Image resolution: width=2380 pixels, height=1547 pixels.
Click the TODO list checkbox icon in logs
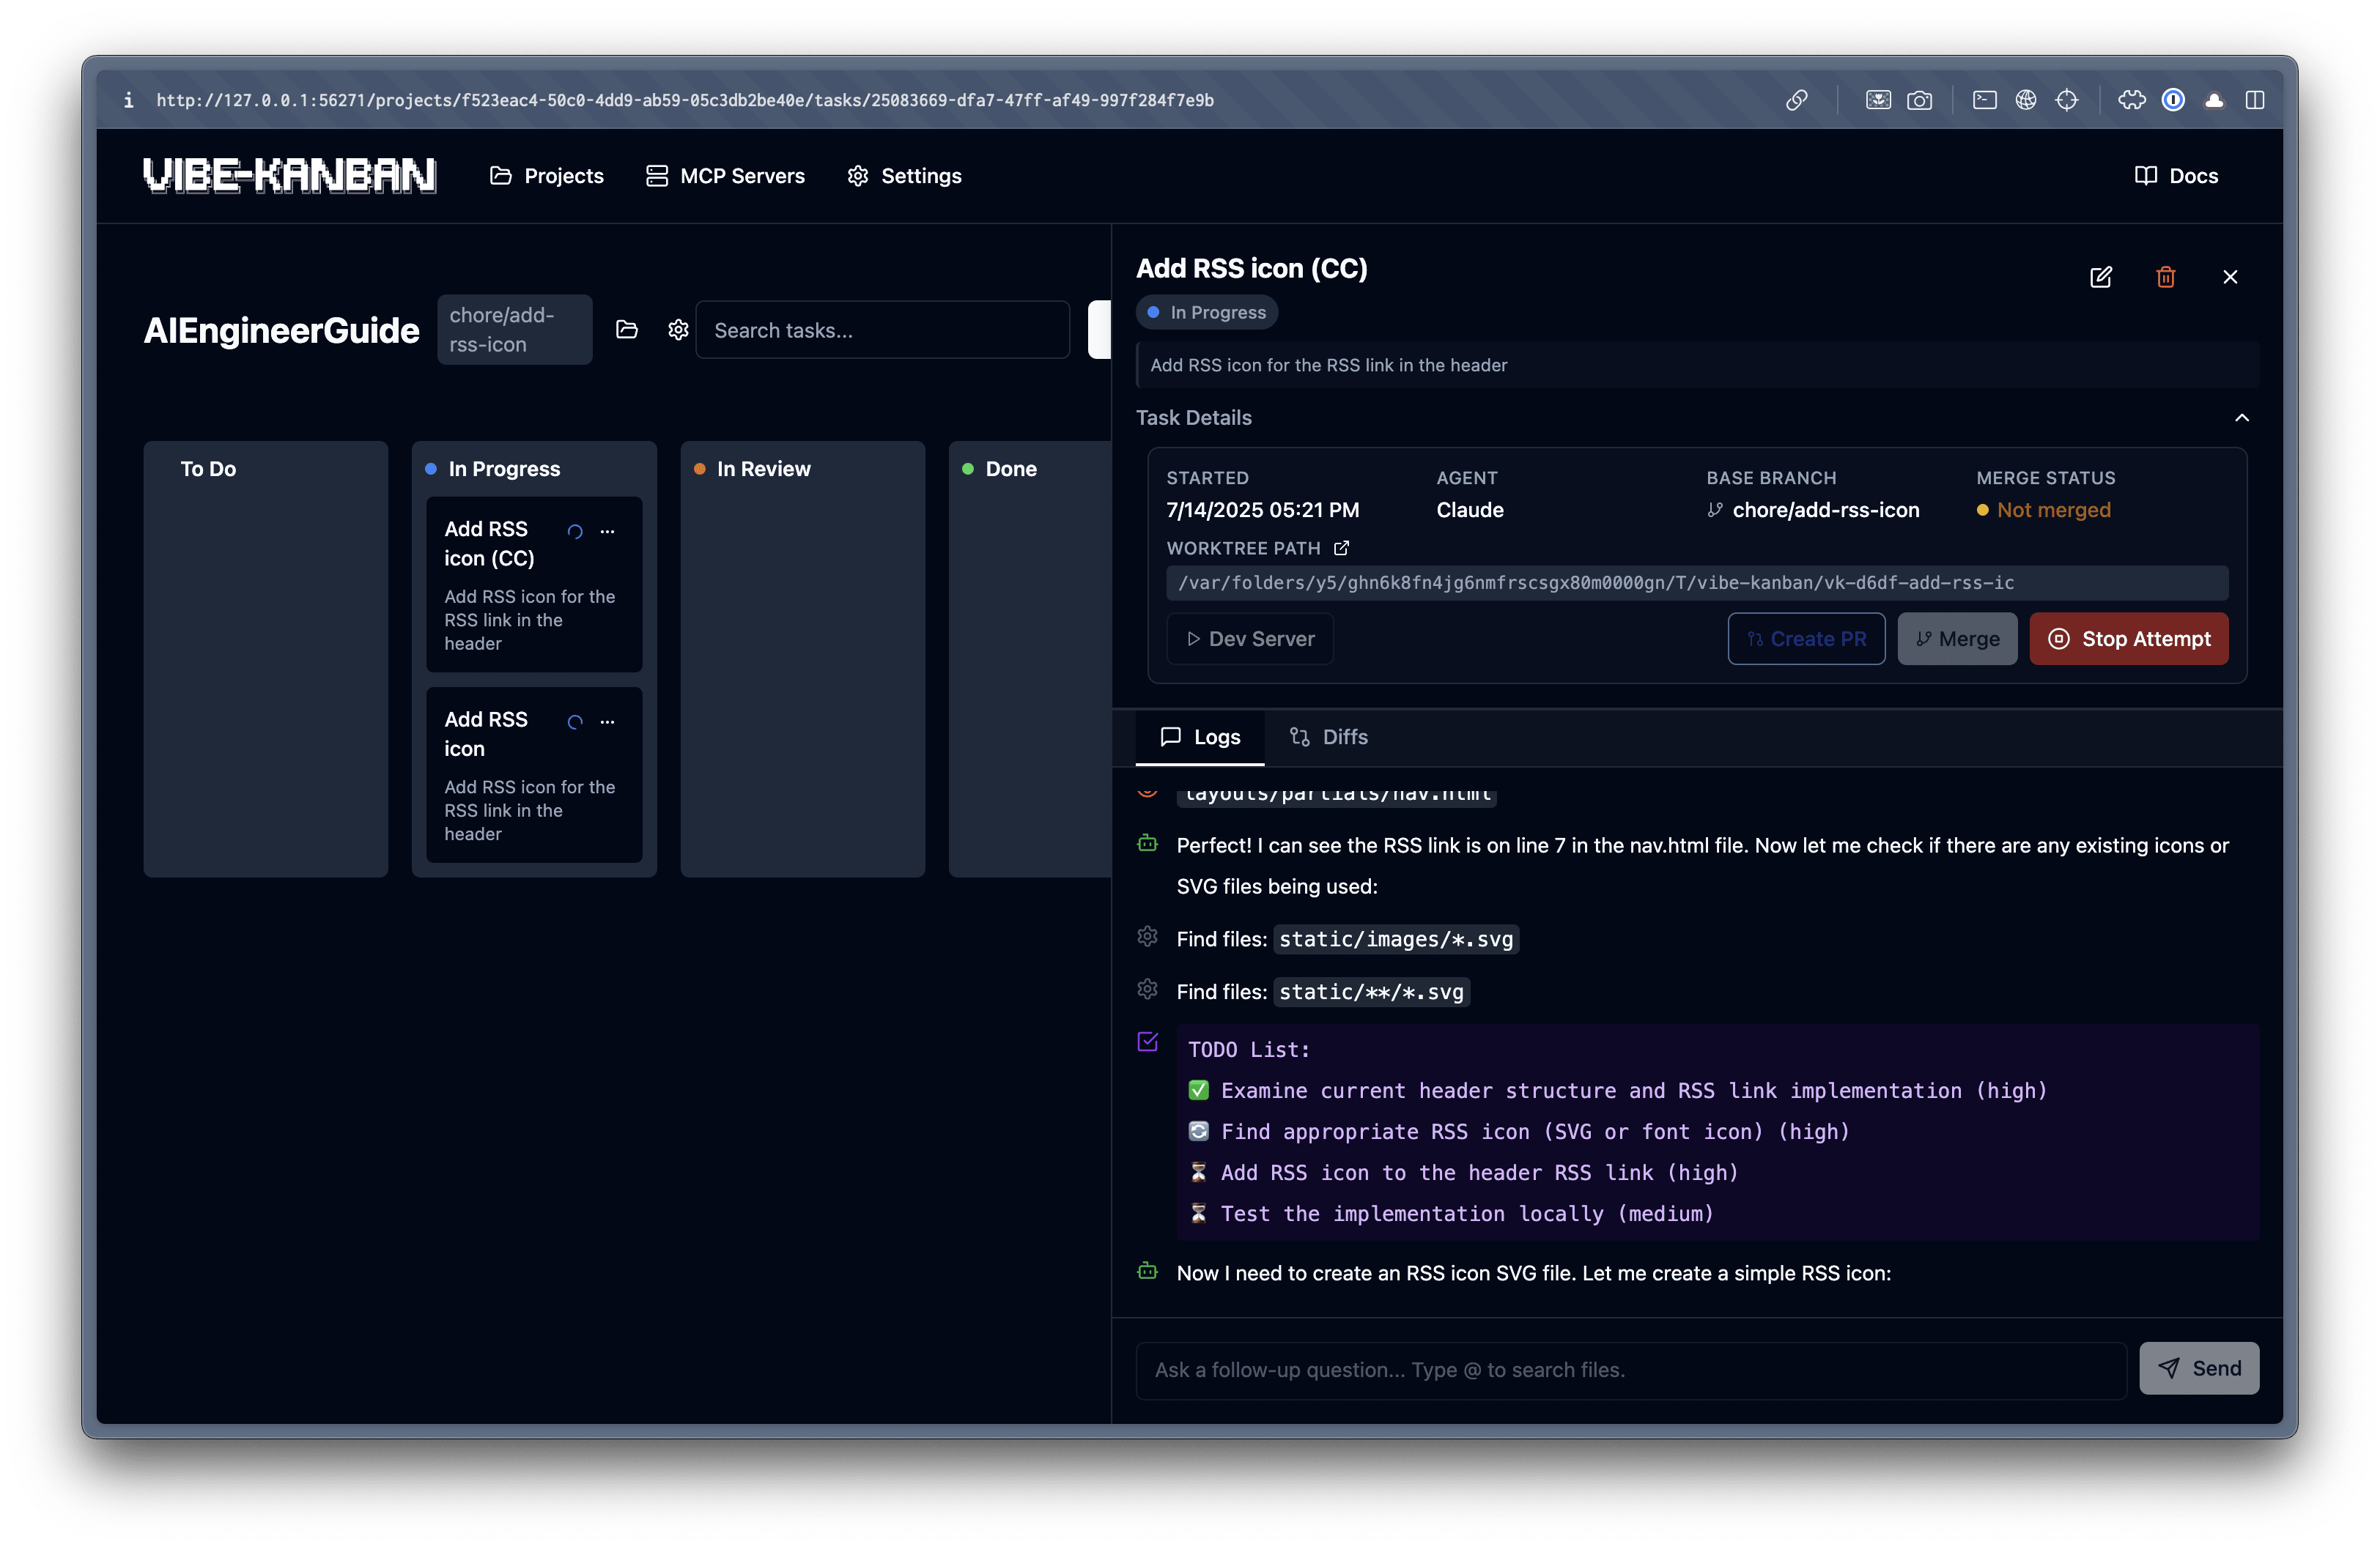pos(1148,1042)
